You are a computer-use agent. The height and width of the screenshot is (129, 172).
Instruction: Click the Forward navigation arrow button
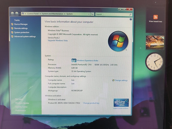point(17,14)
